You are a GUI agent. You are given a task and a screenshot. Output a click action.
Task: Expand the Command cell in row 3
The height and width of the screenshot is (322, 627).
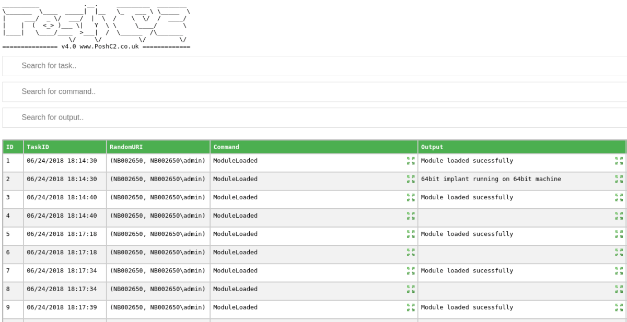(x=410, y=197)
